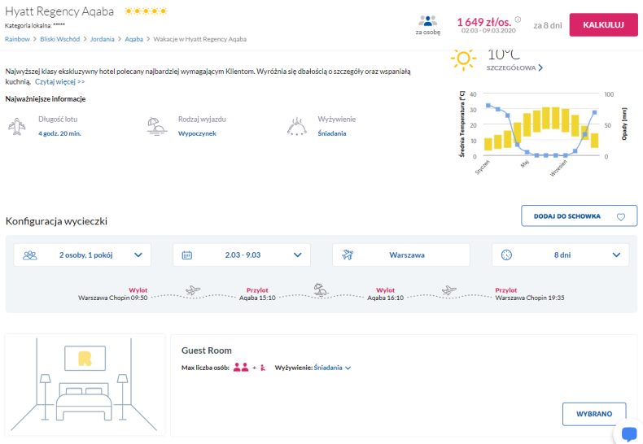Click the 4 godz. 20 min. flight length
The image size is (643, 444).
tap(60, 133)
